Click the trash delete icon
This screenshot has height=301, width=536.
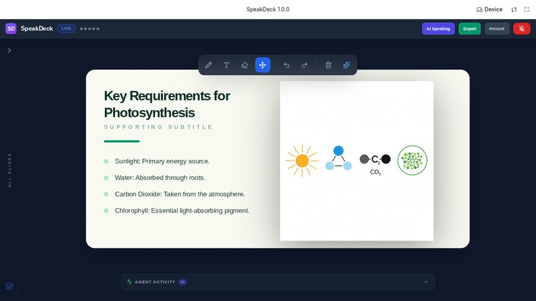329,65
